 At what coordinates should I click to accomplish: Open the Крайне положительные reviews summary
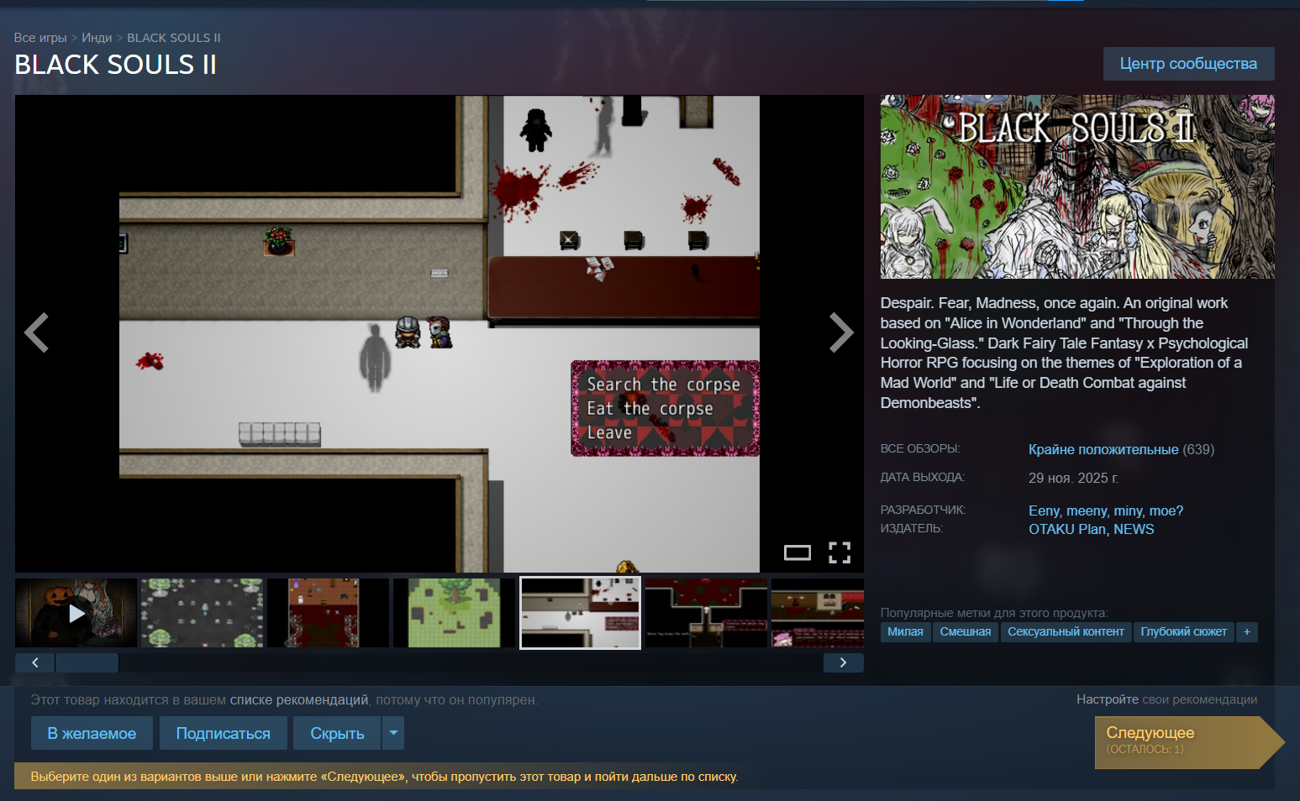[1103, 450]
